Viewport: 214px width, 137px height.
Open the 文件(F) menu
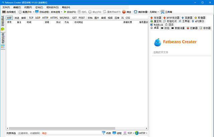tap(6, 7)
